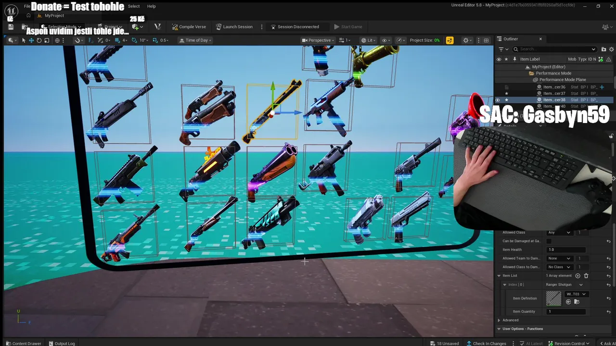Save the current level with the floppy disk icon
This screenshot has width=616, height=346.
[x=11, y=27]
